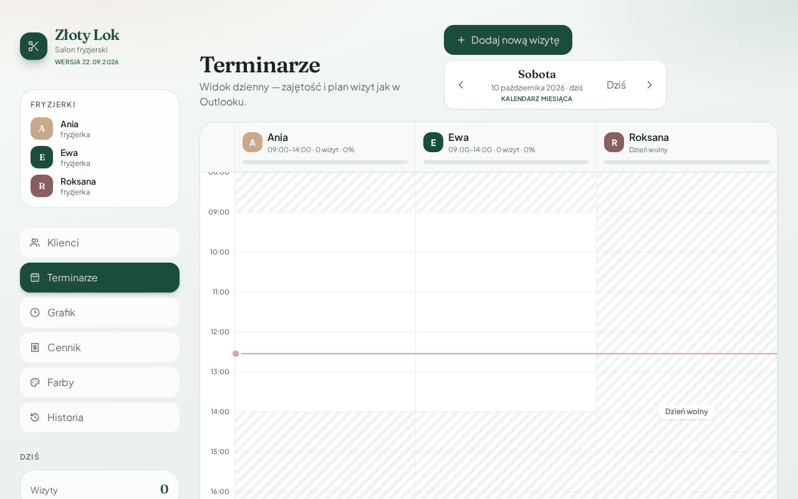
Task: Click the Dzień wolny badge in Roksana's column
Action: [x=686, y=412]
